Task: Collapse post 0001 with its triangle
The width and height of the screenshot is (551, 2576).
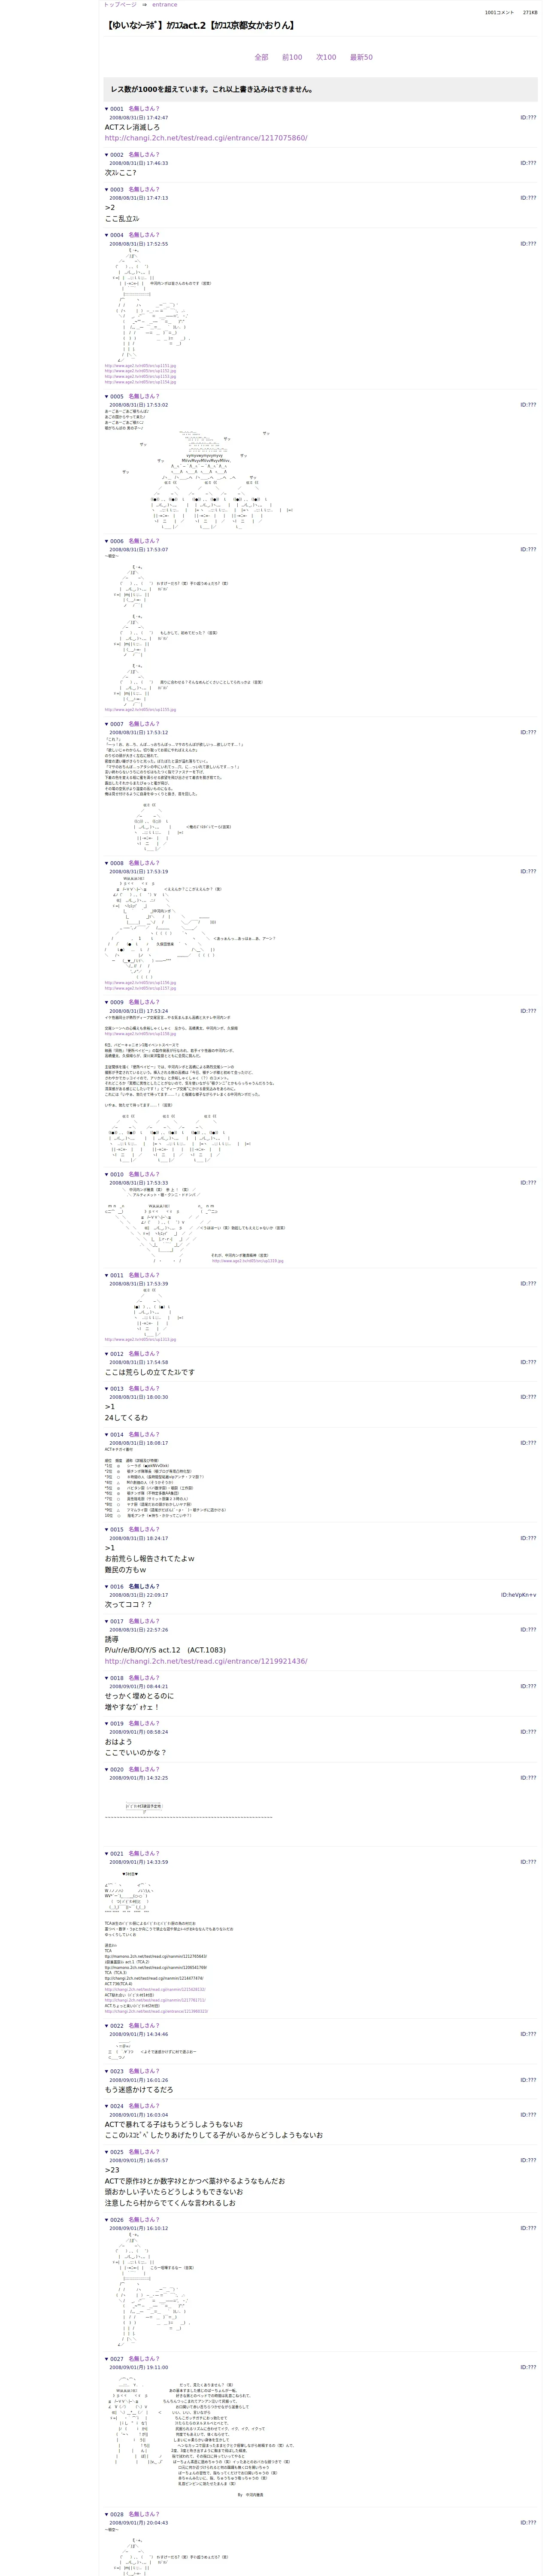Action: point(107,109)
